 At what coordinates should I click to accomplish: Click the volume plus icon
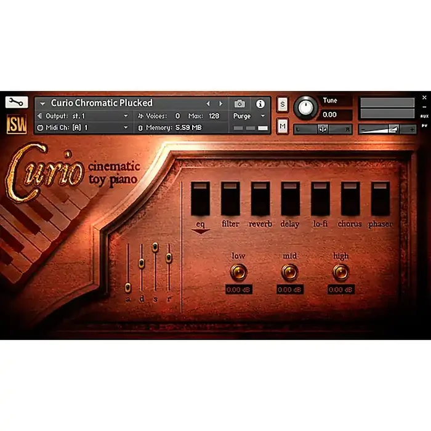(x=412, y=129)
